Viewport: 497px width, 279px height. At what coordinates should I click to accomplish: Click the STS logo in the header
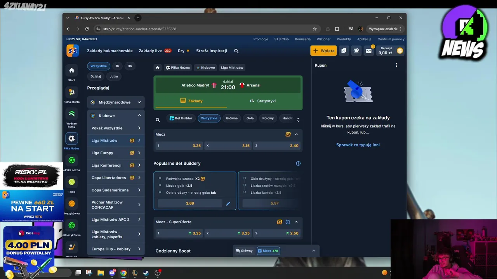(73, 51)
